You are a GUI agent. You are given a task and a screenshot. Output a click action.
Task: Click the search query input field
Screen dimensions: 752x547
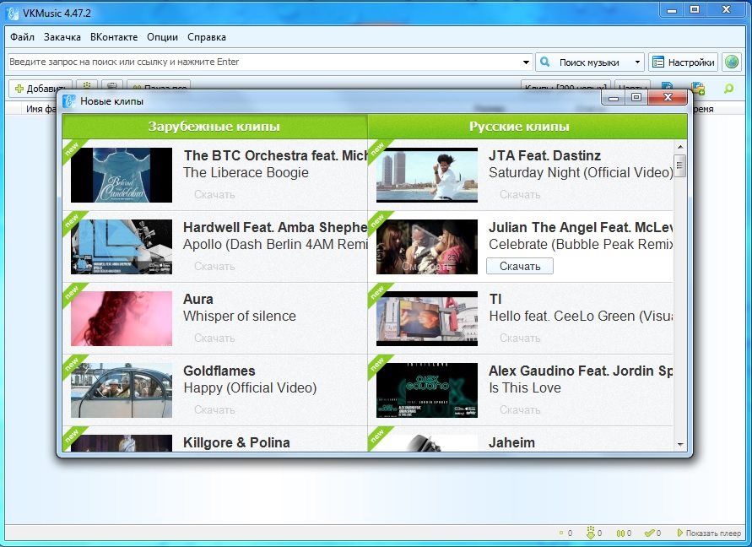[x=262, y=62]
